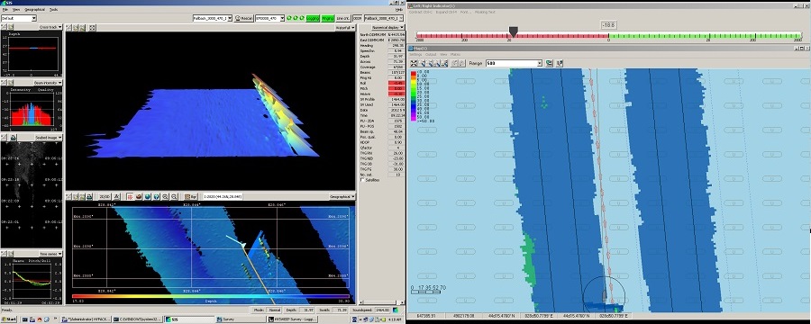
Task: Click the red grid icon in geographical toolbar
Action: pos(130,197)
